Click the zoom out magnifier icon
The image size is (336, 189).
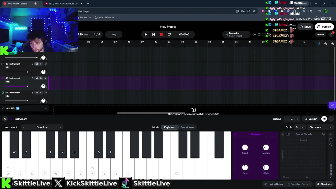(x=325, y=44)
